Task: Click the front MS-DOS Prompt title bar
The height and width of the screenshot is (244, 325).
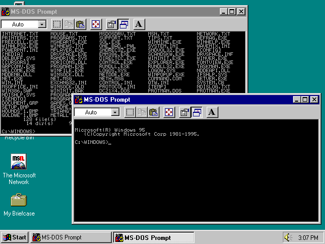Action: [196, 100]
